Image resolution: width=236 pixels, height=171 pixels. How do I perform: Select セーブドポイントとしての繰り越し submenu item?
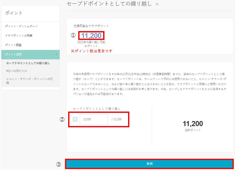coord(28,63)
